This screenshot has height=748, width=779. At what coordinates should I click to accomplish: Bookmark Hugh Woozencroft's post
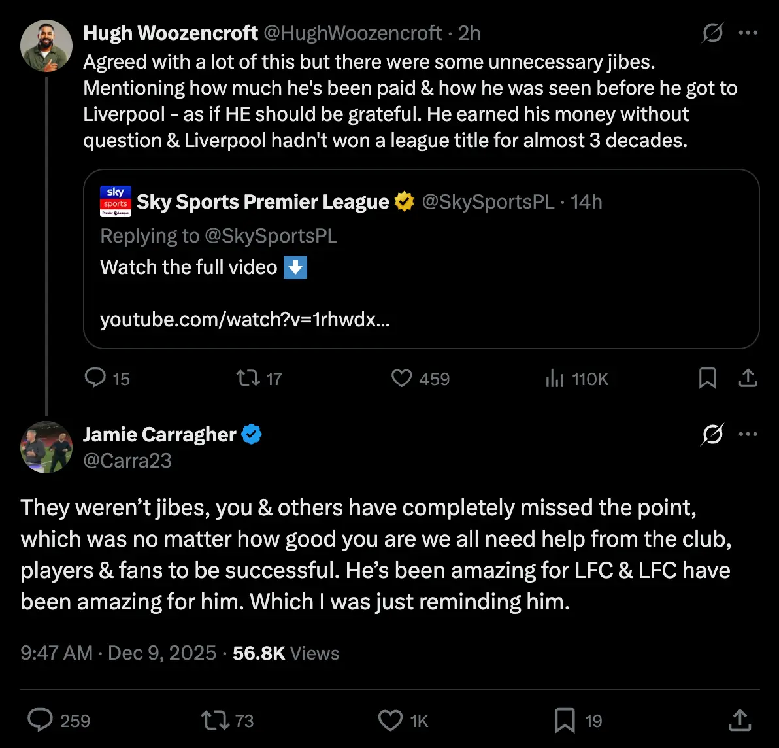pos(708,378)
